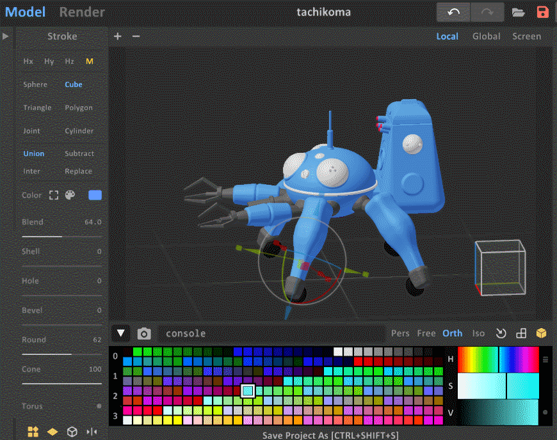Enable the Hx mirror axis toggle

[x=28, y=61]
